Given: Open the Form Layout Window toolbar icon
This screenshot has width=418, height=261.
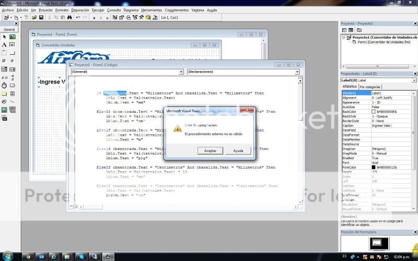Looking at the screenshot, I should (128, 18).
